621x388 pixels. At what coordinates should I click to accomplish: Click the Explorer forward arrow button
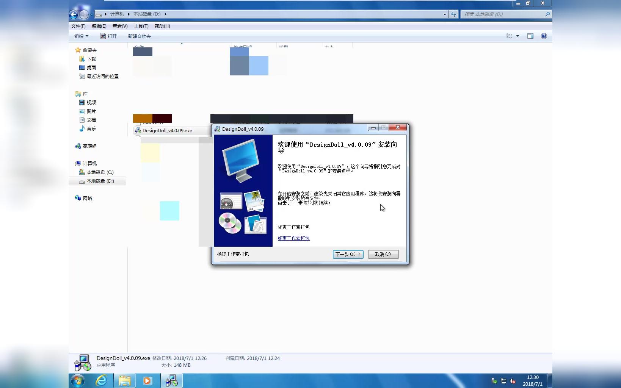[84, 14]
